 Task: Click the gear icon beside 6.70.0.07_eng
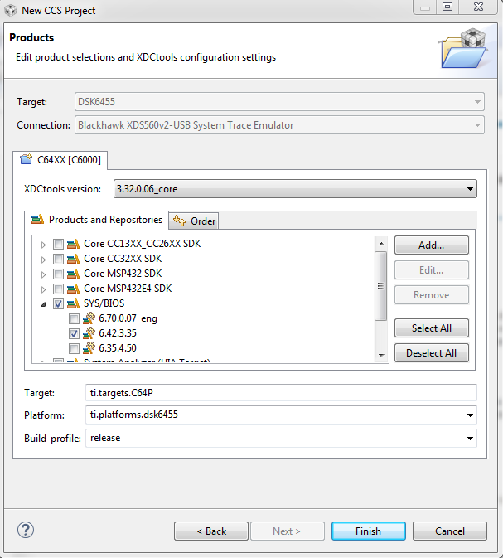pyautogui.click(x=89, y=318)
